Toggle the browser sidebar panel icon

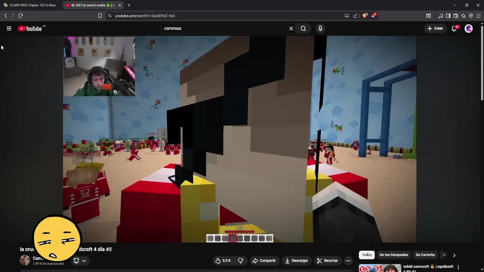coord(448,16)
